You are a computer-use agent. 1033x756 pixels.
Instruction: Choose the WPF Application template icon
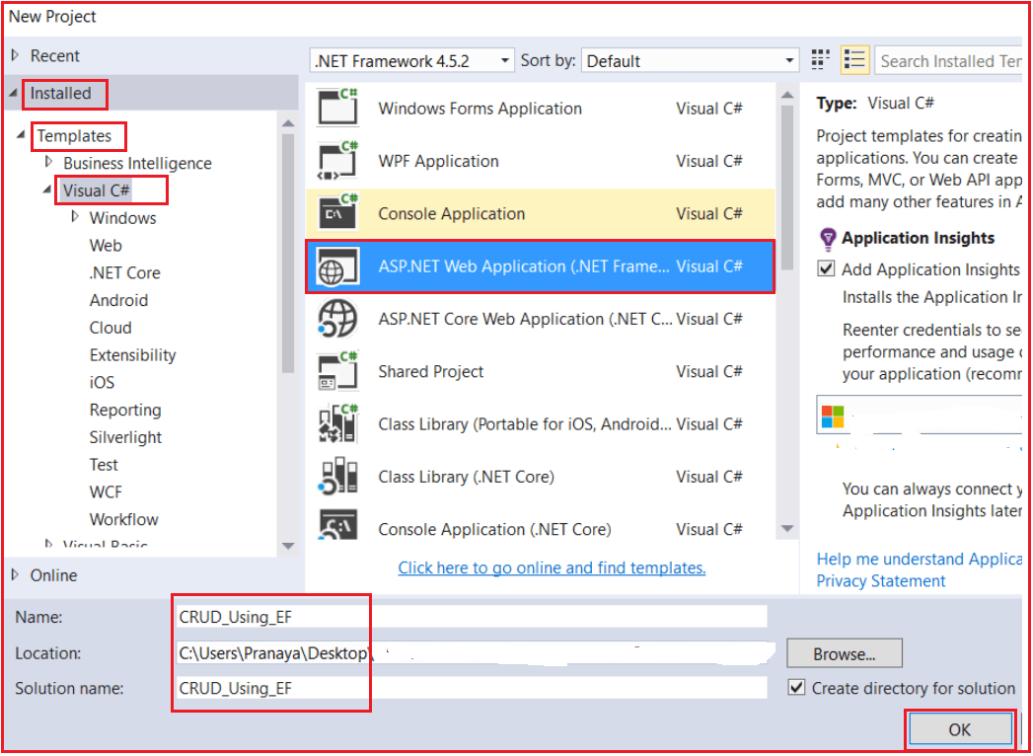337,161
